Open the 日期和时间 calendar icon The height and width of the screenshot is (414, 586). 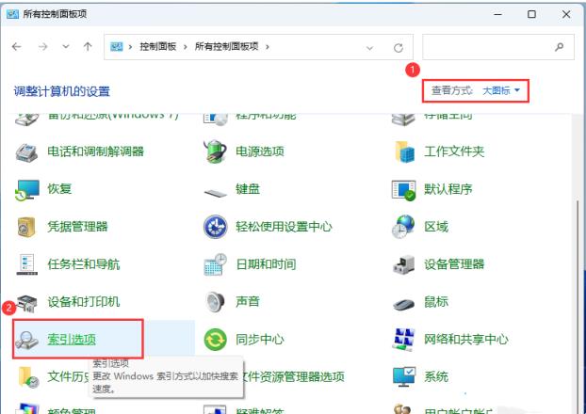(x=215, y=264)
